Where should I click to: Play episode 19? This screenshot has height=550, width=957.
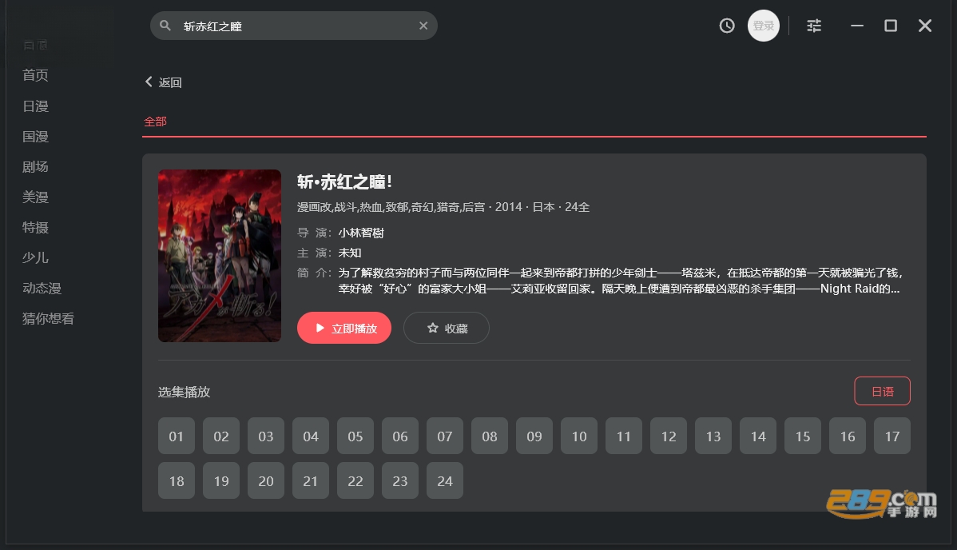[221, 481]
